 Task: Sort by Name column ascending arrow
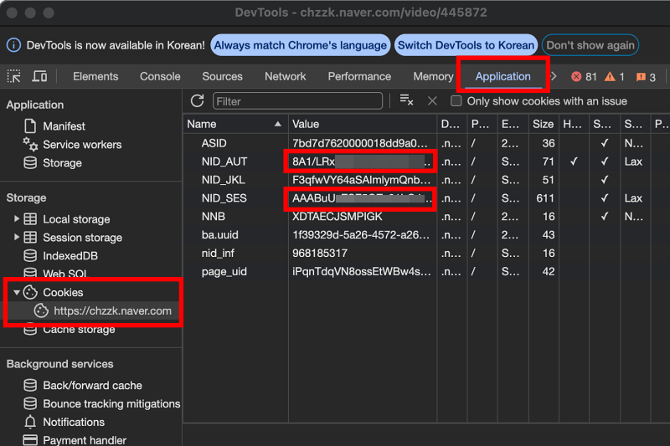[x=278, y=124]
